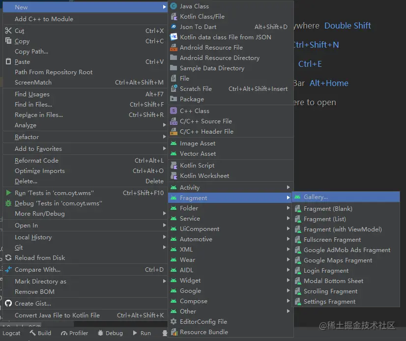Select Google AdMob Ads Fragment

click(x=346, y=250)
